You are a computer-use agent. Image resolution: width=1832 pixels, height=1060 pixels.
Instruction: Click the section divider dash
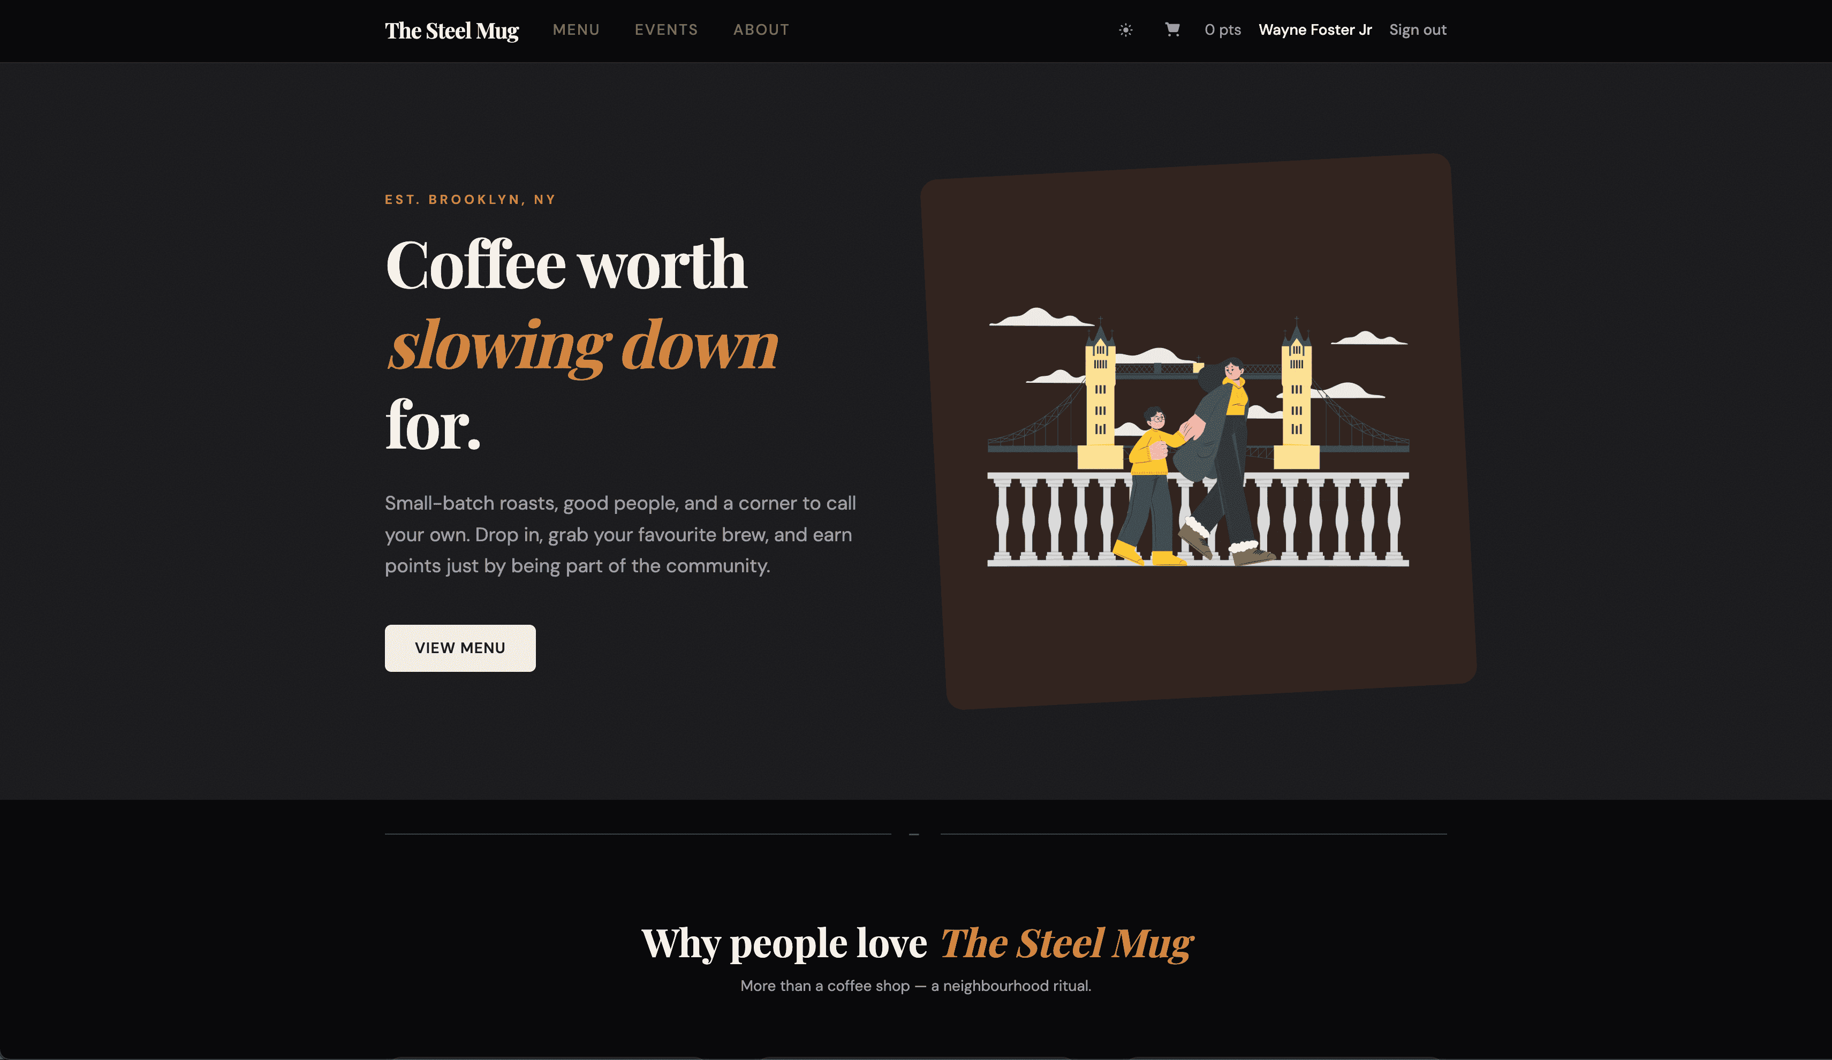(914, 834)
